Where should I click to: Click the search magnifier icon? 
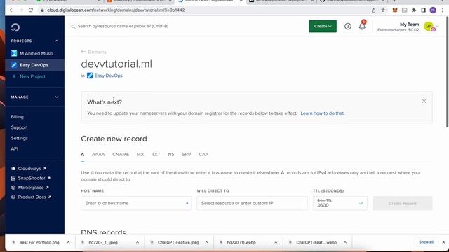tap(73, 27)
